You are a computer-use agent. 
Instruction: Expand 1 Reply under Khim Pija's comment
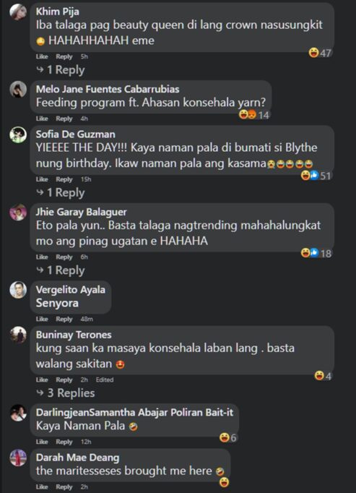(61, 70)
